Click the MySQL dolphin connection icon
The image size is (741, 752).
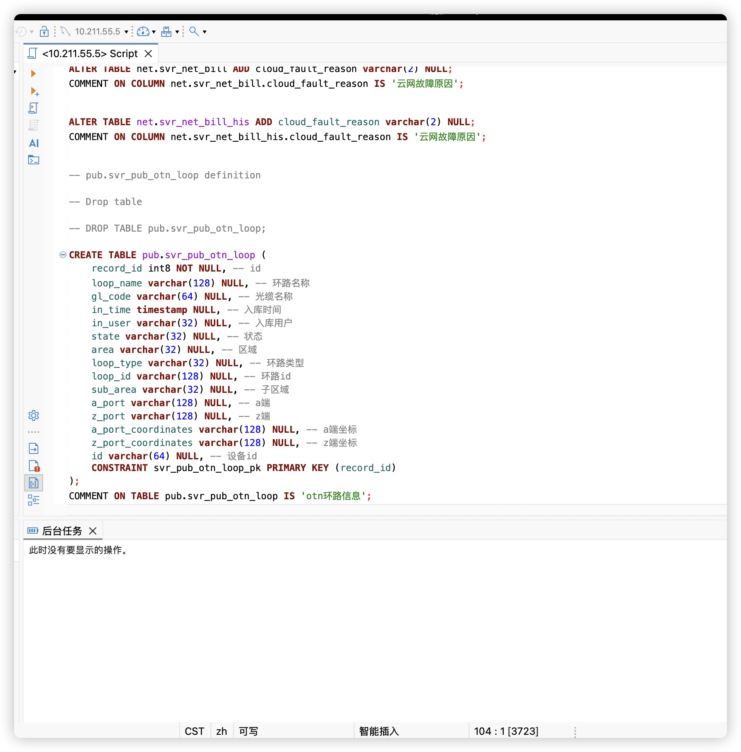pyautogui.click(x=65, y=31)
